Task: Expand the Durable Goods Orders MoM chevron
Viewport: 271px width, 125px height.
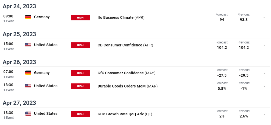Action: [264, 86]
